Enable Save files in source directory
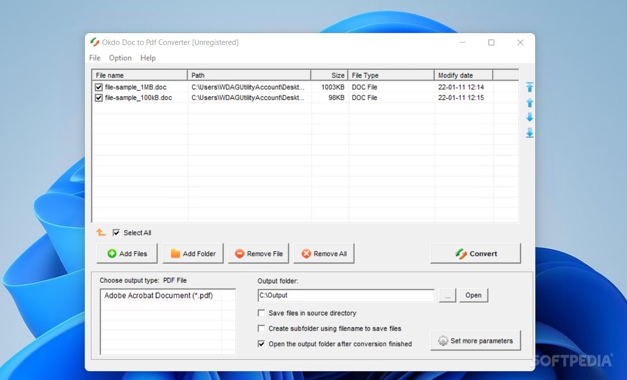The width and height of the screenshot is (627, 380). click(x=261, y=313)
